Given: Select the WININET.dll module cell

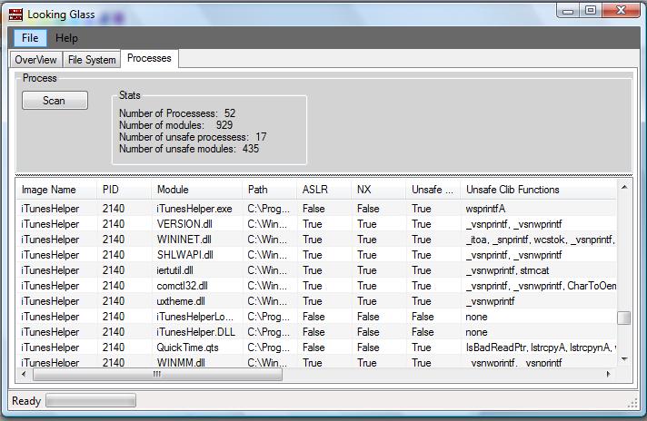Looking at the screenshot, I should point(184,240).
